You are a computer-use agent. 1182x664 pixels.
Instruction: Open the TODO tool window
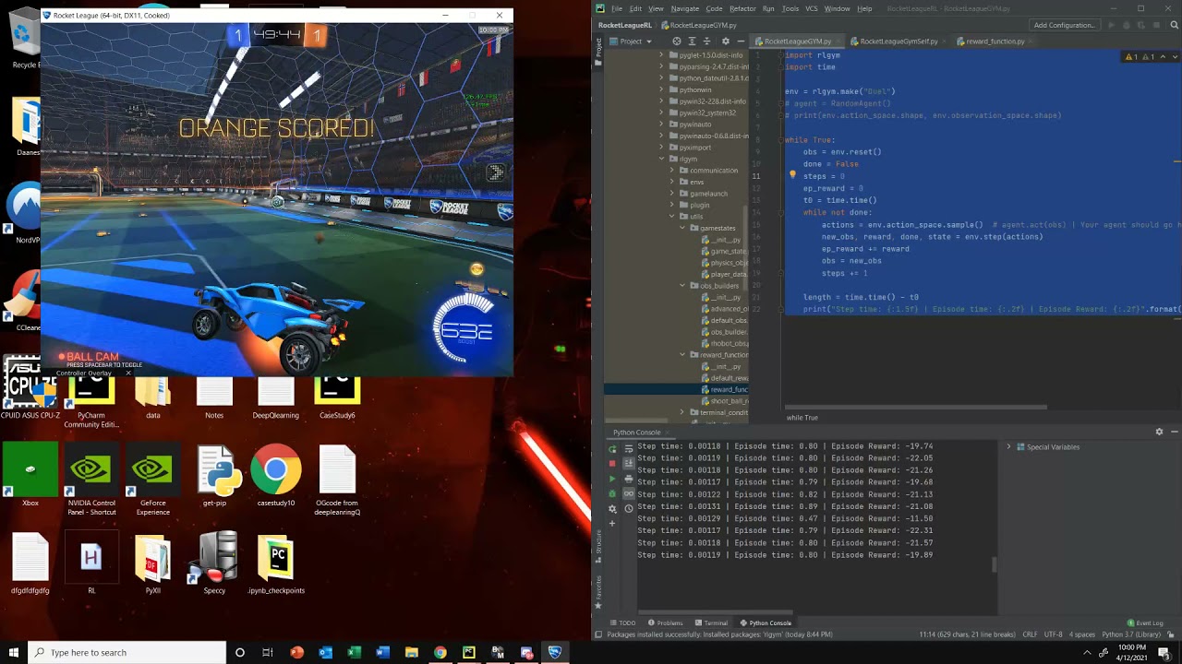click(x=622, y=623)
